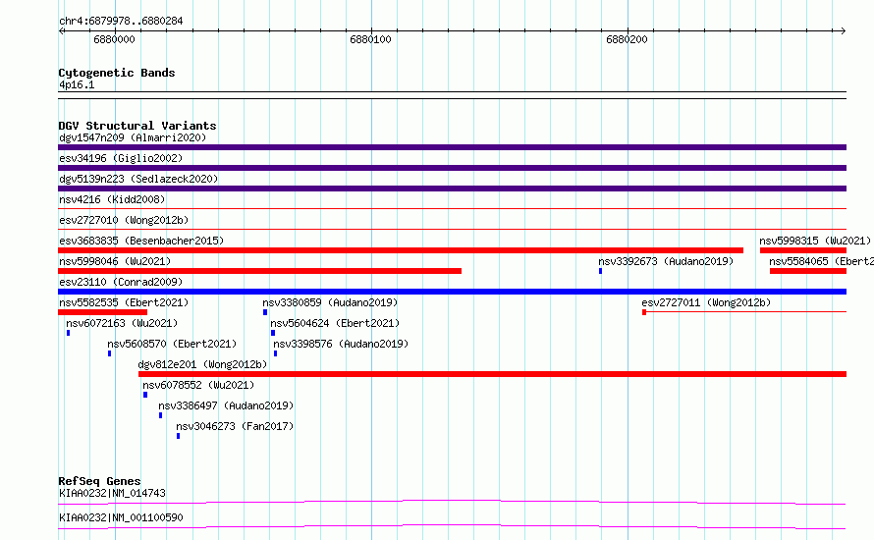The width and height of the screenshot is (874, 540).
Task: Click the small blue marker under nsv5608570
Action: (x=109, y=353)
